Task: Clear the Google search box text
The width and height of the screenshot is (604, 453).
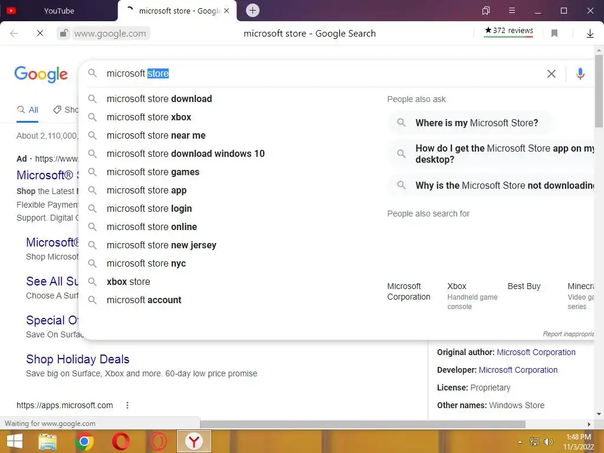Action: click(552, 74)
